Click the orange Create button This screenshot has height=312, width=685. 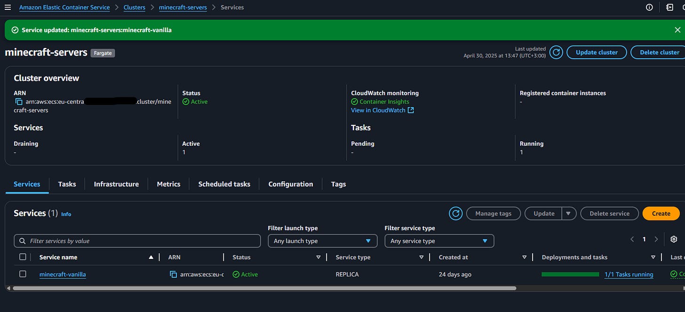661,213
